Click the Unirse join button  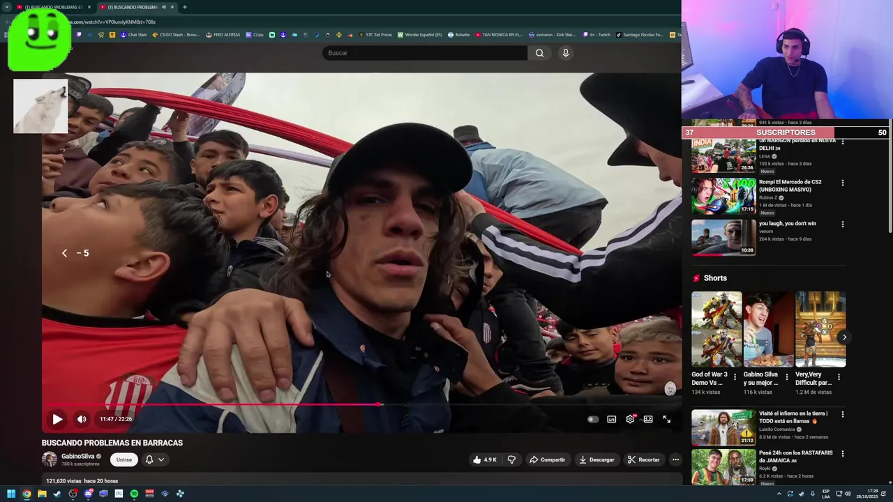123,459
